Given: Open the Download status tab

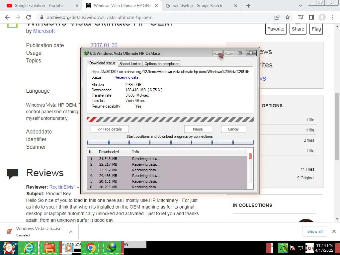Looking at the screenshot, I should [102, 63].
